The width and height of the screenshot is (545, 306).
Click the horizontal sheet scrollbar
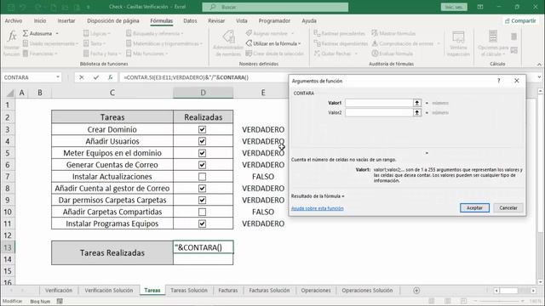tap(516, 291)
